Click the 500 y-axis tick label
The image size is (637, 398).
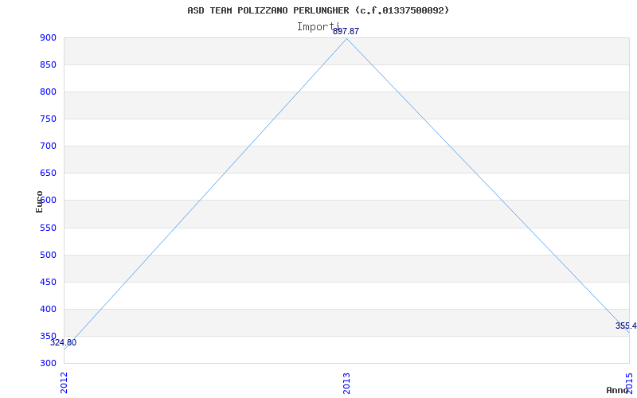click(48, 255)
